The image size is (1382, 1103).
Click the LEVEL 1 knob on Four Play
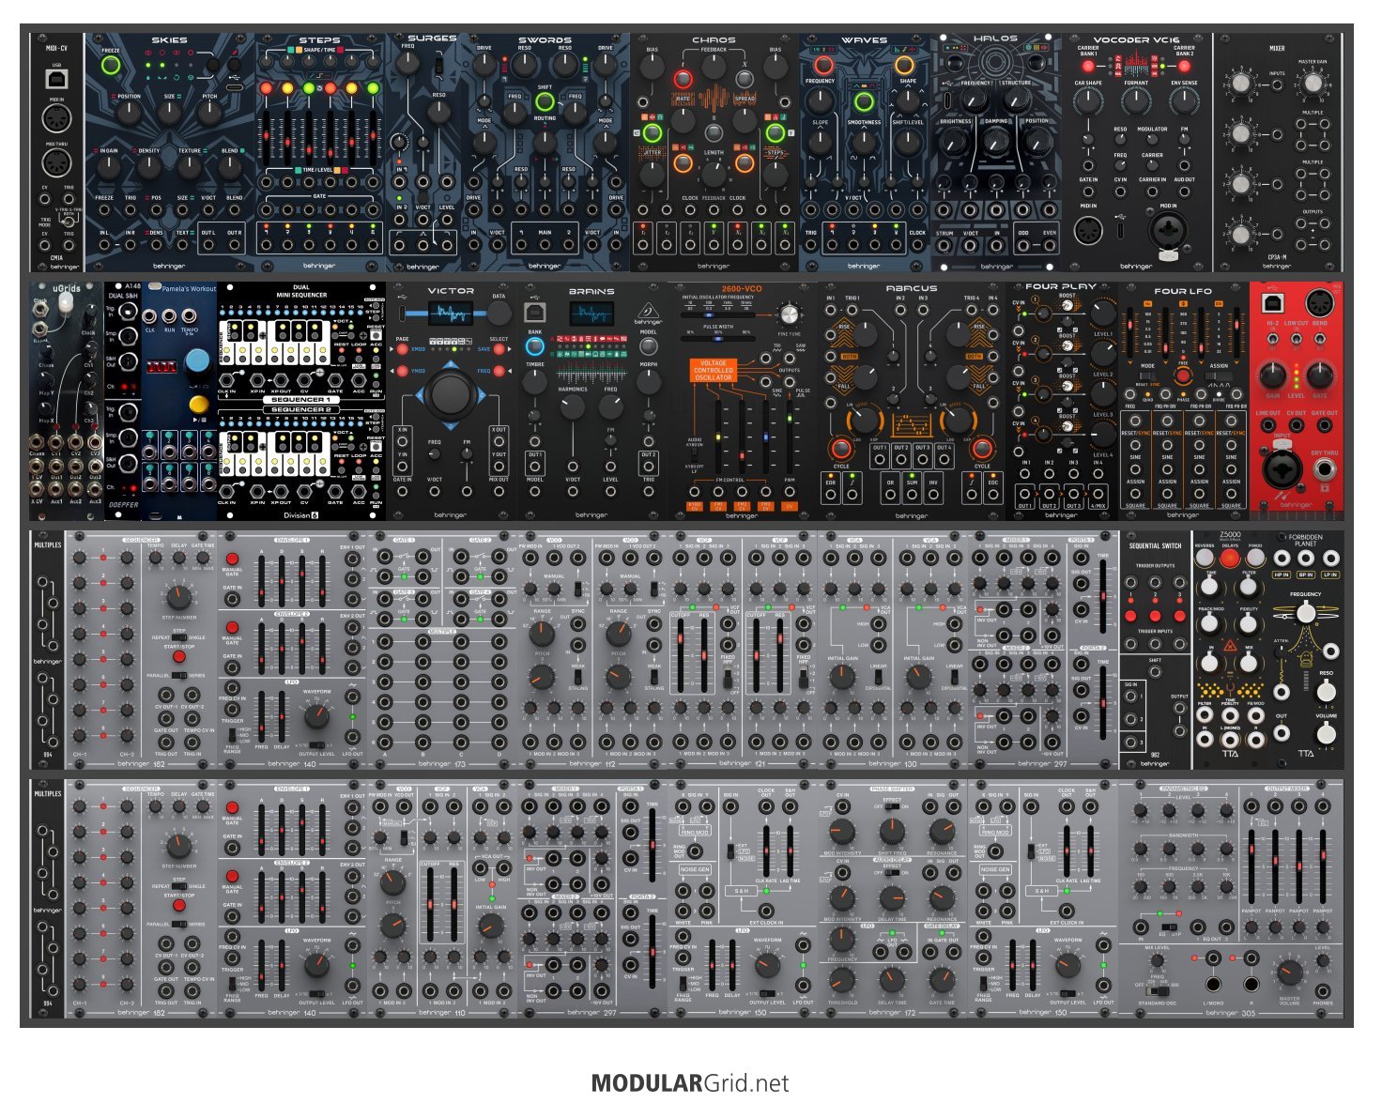(1102, 314)
